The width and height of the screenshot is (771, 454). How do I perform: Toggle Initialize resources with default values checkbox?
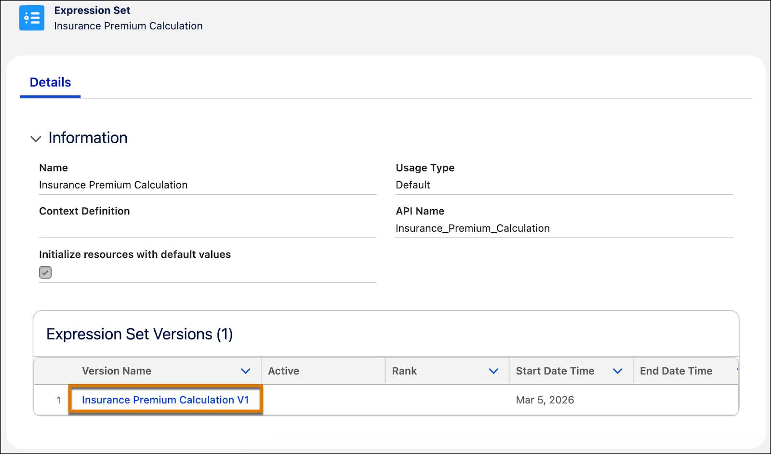45,272
